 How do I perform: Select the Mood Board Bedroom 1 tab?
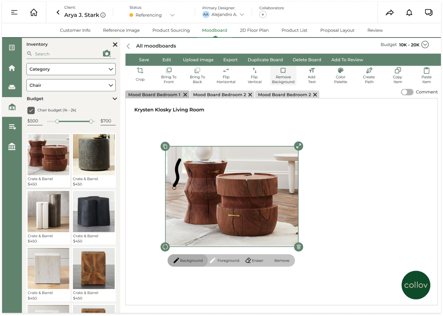[154, 95]
